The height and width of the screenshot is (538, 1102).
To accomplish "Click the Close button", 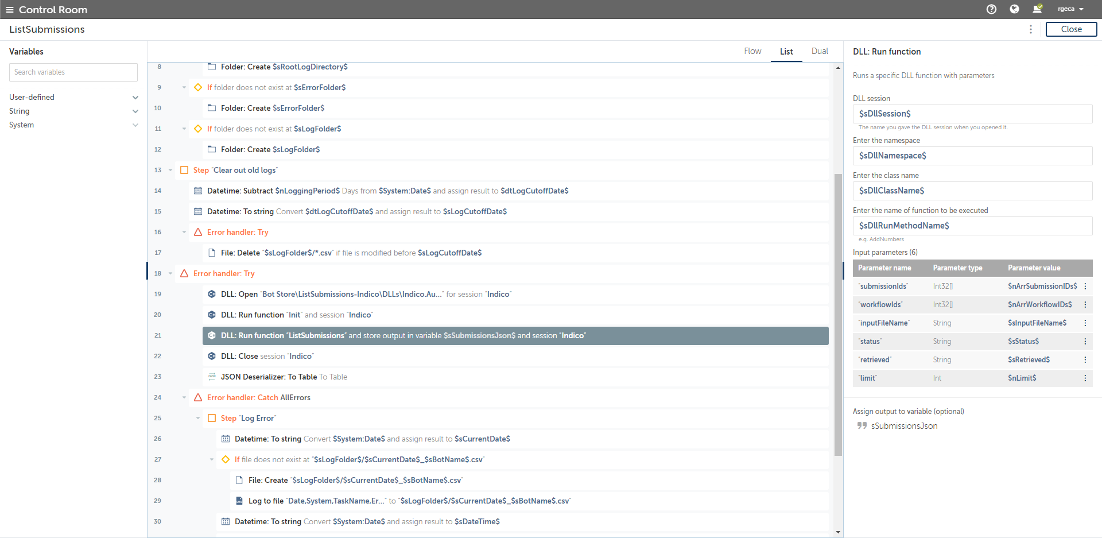I will (1071, 29).
